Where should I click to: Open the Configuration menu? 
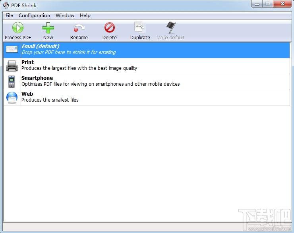click(34, 15)
